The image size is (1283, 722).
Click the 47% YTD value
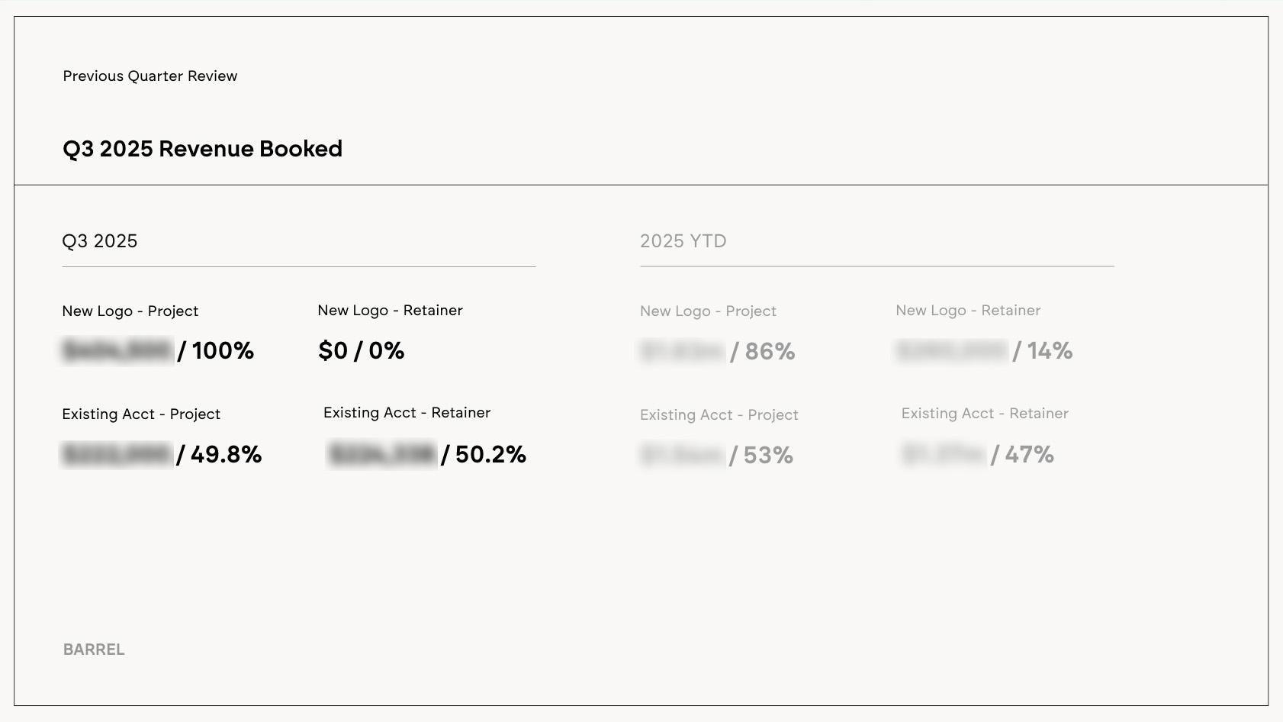[x=1029, y=455]
